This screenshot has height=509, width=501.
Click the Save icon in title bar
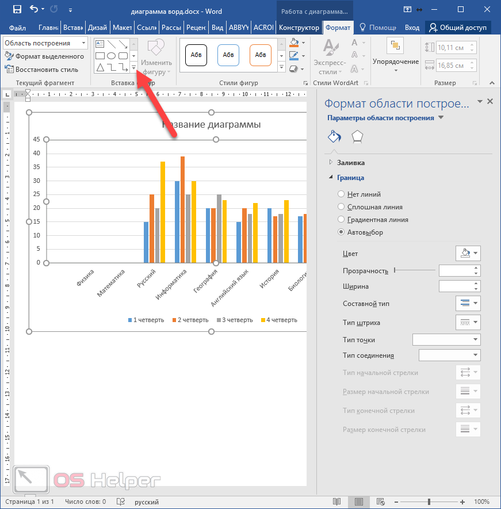pyautogui.click(x=17, y=9)
